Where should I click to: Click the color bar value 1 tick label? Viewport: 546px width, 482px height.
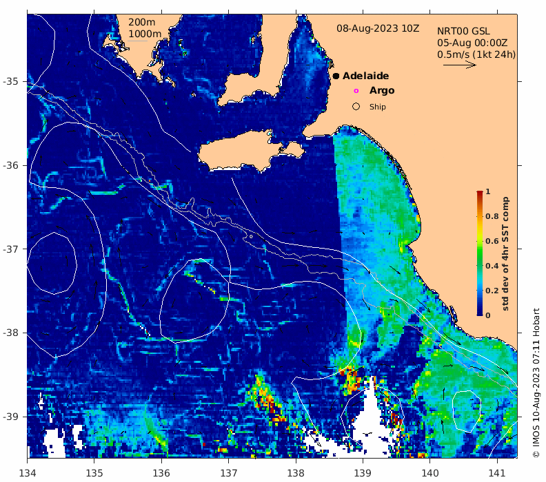click(x=488, y=191)
